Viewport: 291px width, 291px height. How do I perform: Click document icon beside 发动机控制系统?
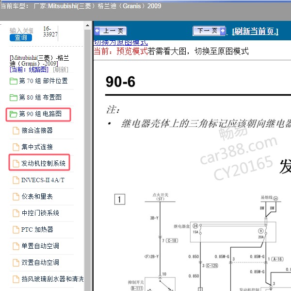[16, 163]
